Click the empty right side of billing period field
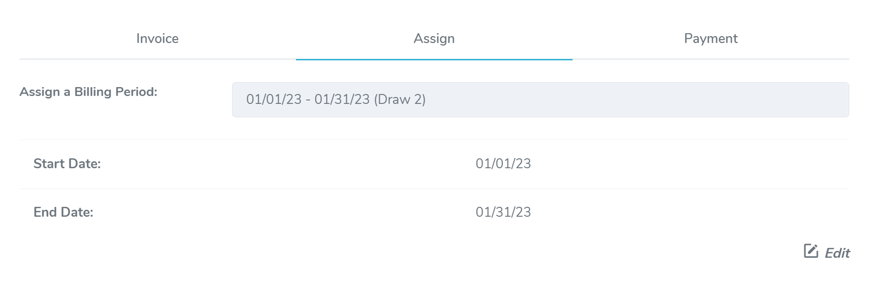The height and width of the screenshot is (285, 870). tap(693, 99)
